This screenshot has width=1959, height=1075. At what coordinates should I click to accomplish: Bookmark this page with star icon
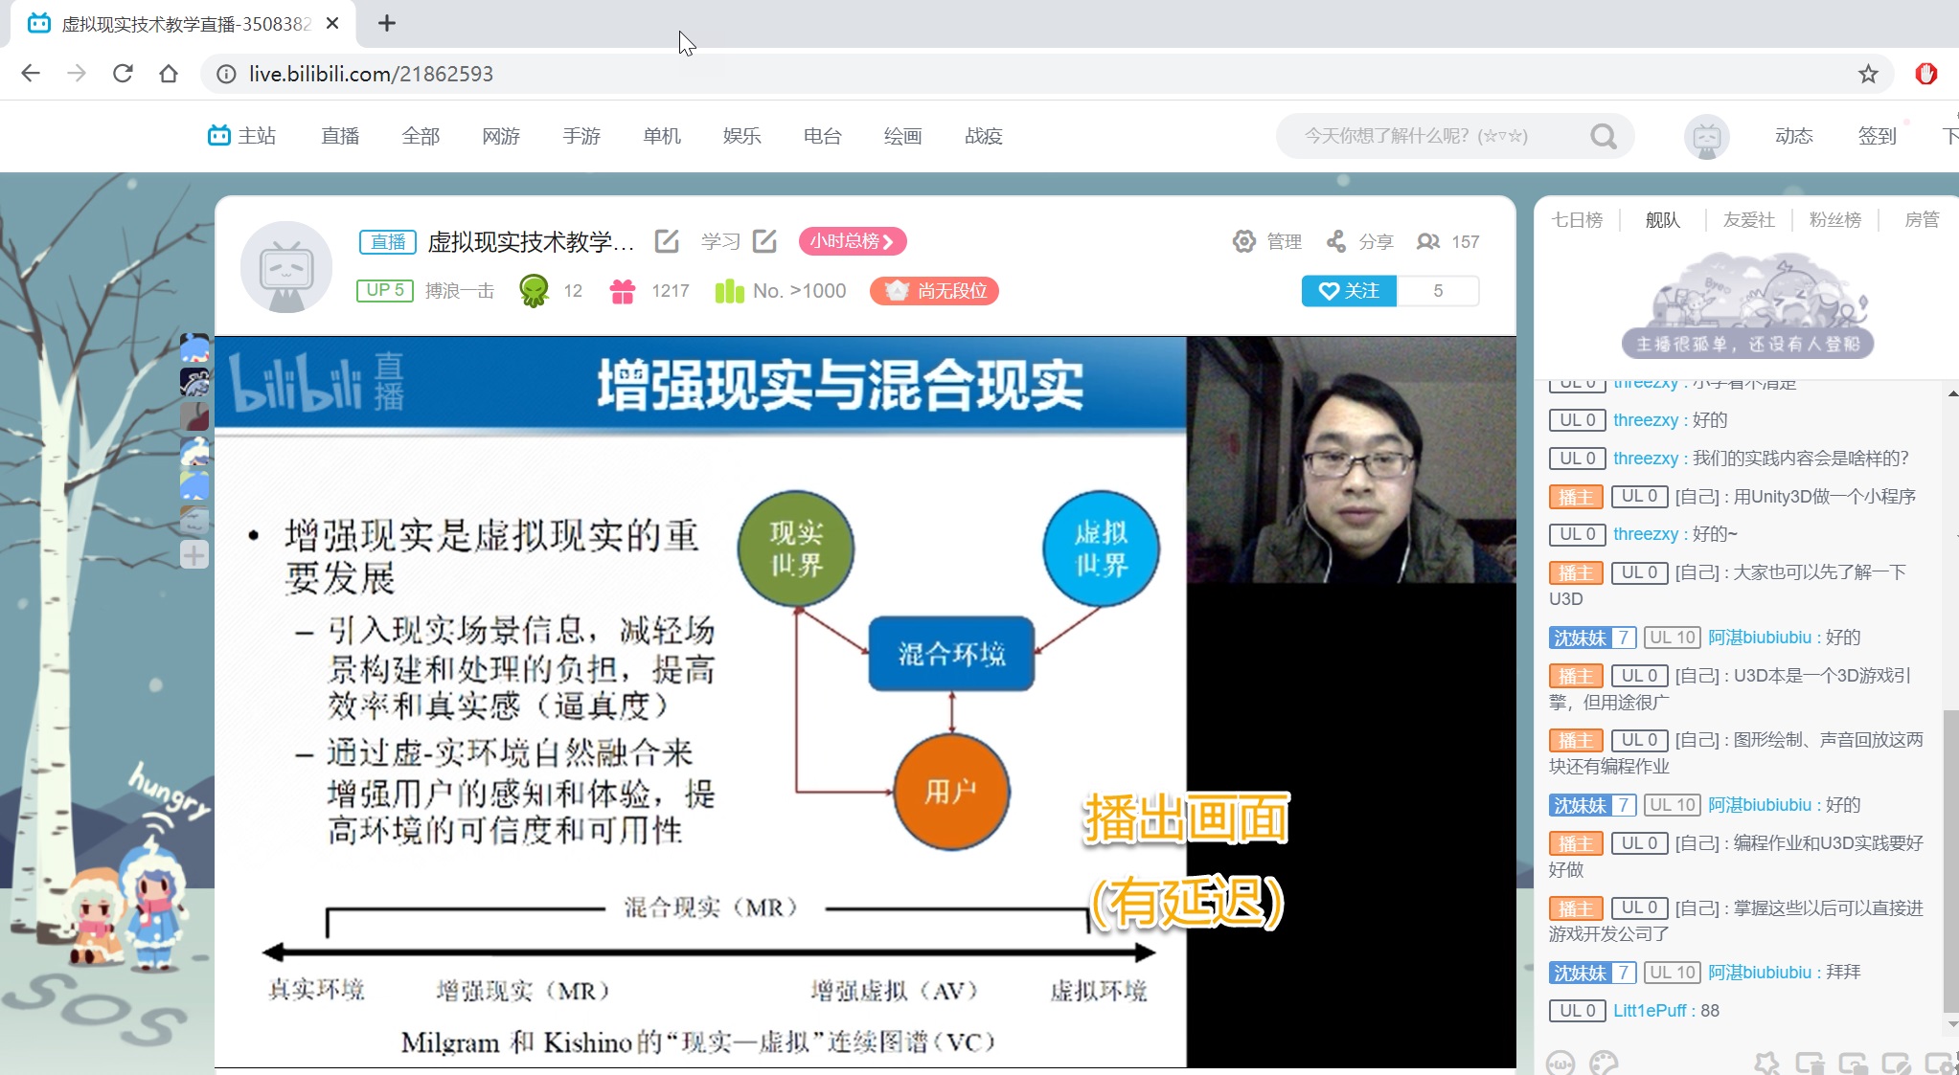point(1867,74)
